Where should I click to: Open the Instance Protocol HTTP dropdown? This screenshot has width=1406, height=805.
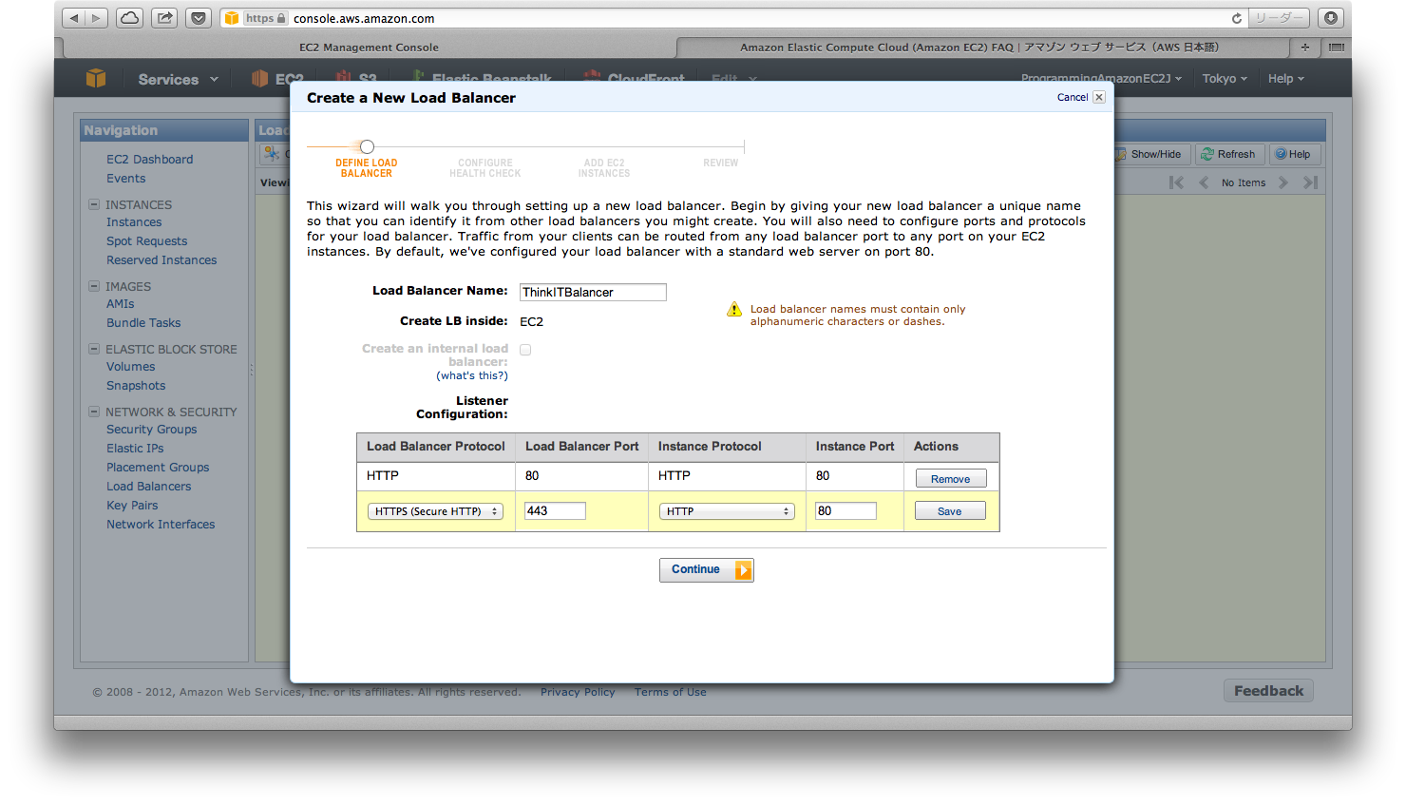pos(727,511)
